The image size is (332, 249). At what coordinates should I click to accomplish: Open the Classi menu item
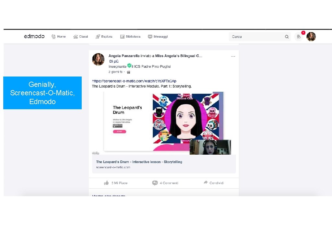tap(80, 36)
